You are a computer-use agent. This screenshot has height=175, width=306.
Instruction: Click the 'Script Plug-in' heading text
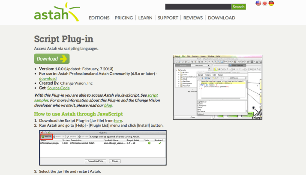[63, 39]
